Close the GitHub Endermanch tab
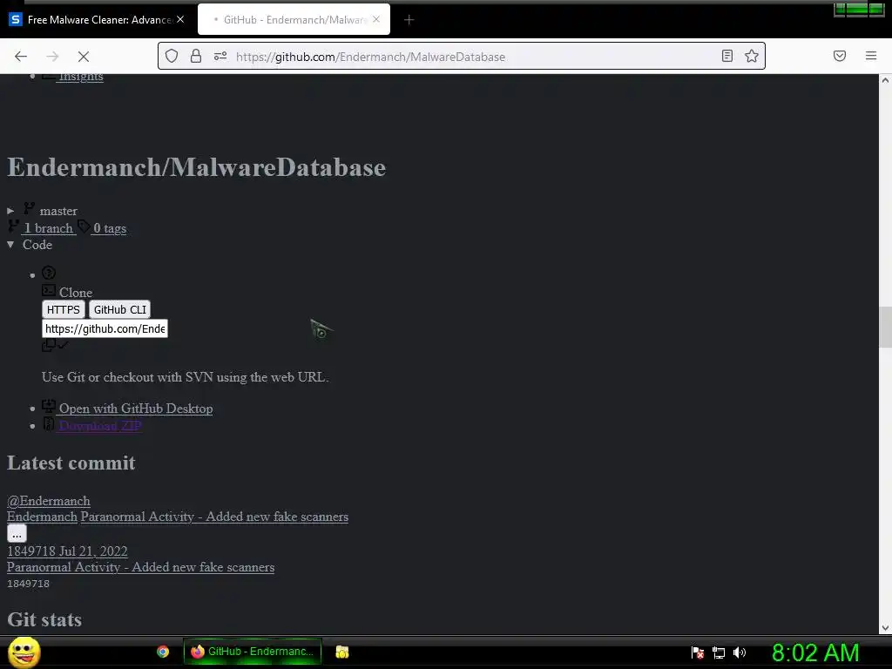Screen dimensions: 892x669 (376, 19)
